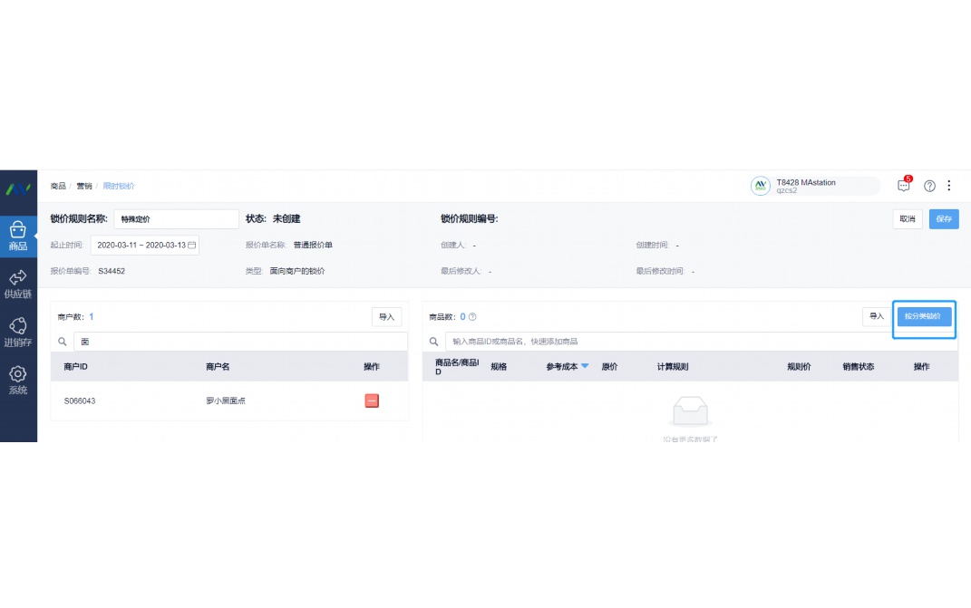Click the help question-mark icon in the header
This screenshot has height=608, width=971.
coord(929,185)
